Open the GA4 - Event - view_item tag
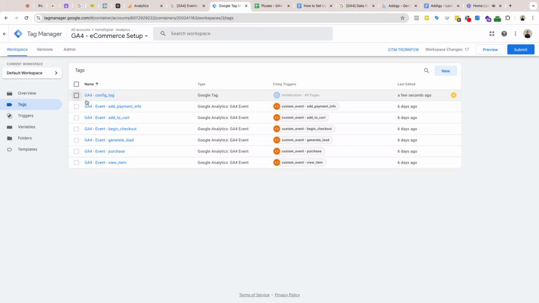This screenshot has width=539, height=303. pos(105,162)
